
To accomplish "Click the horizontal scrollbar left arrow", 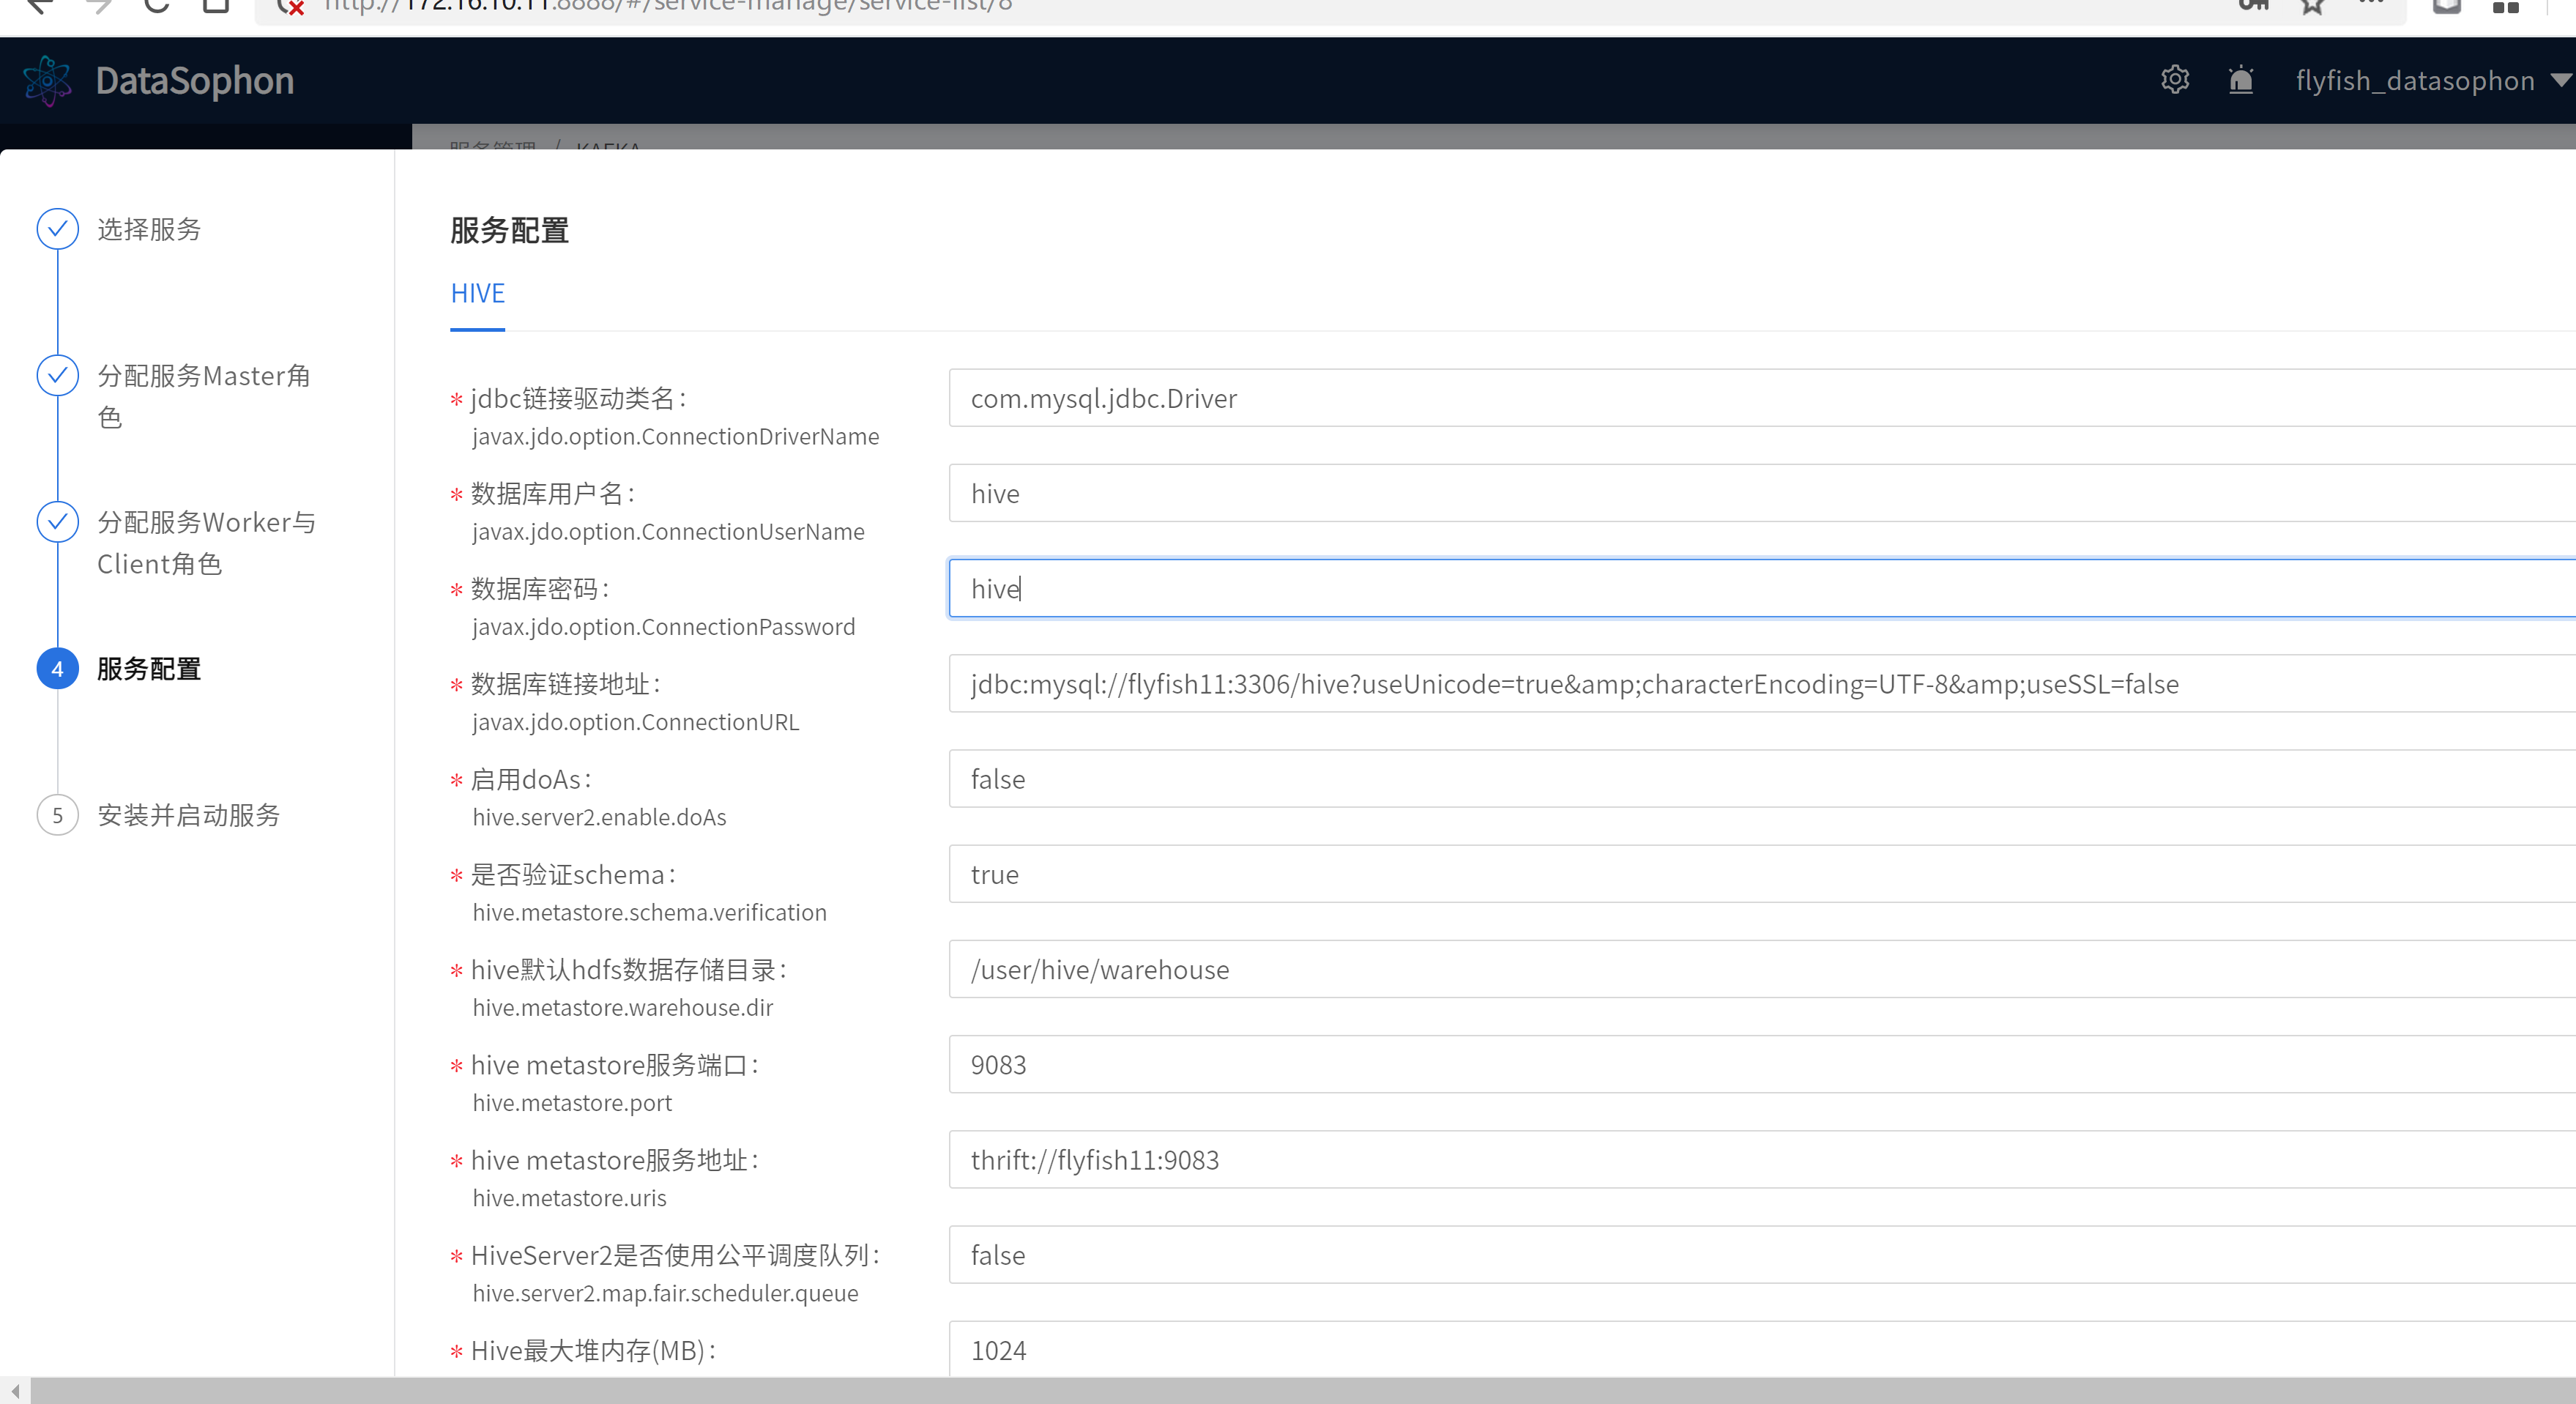I will point(15,1391).
